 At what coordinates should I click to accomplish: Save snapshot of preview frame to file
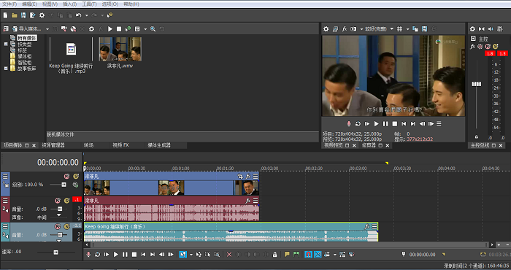pos(424,29)
